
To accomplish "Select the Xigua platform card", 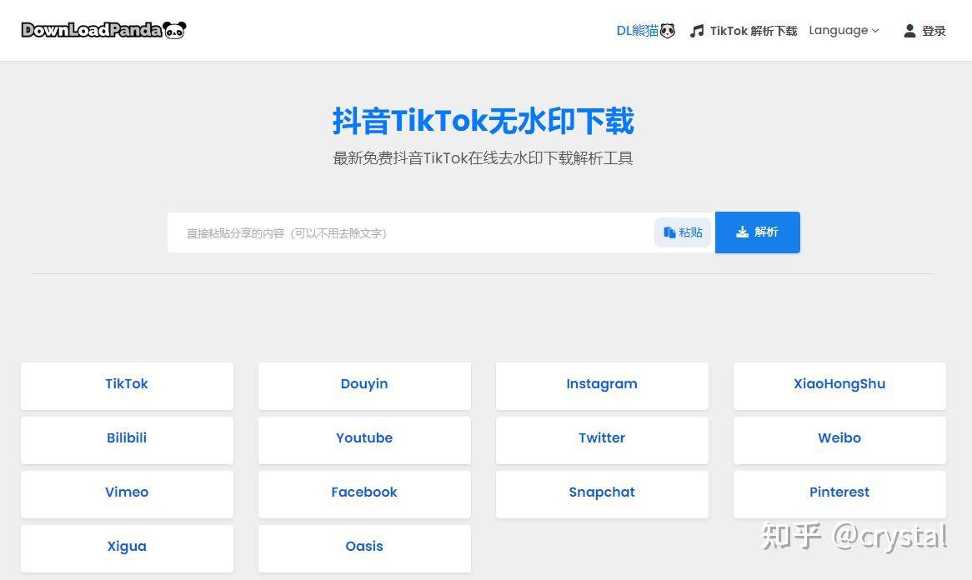I will pos(127,548).
